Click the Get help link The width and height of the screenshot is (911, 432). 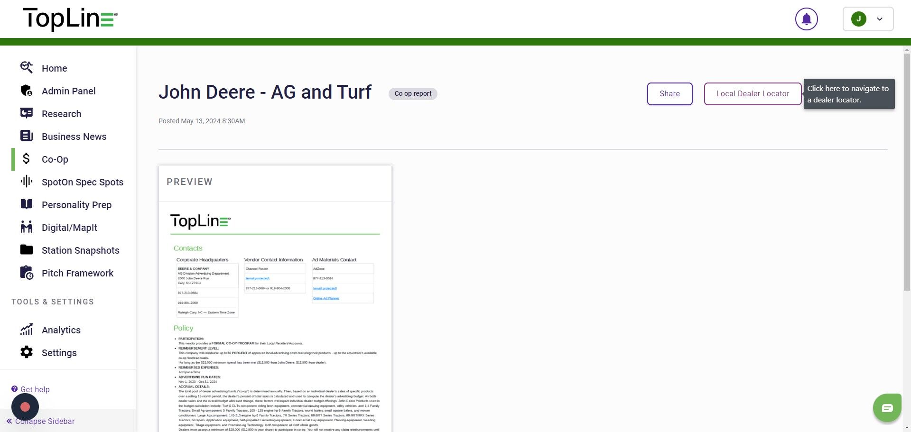pos(35,389)
